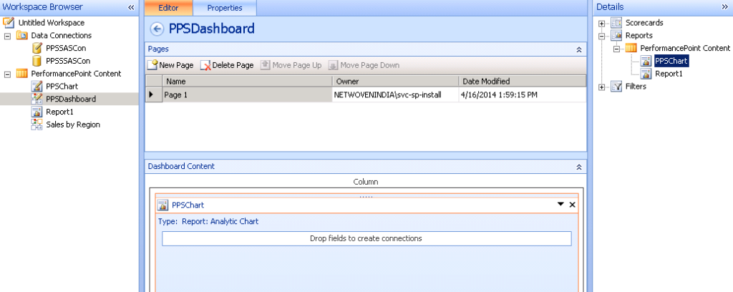Click the New Page button label
This screenshot has width=733, height=292.
click(x=176, y=65)
